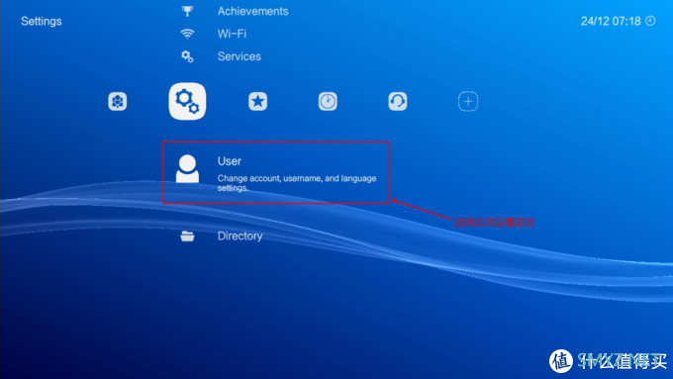The width and height of the screenshot is (673, 379).
Task: Open the main menu robot-face icon
Action: coord(117,101)
